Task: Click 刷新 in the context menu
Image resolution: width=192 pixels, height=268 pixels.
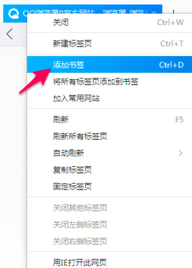Action: (110, 120)
